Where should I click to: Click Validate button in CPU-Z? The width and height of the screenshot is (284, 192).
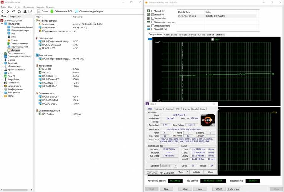click(x=196, y=172)
